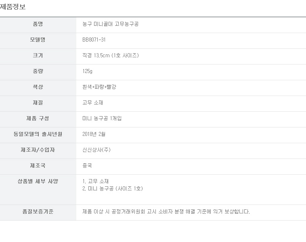Select model number BB8071-31
The image size is (306, 242).
[94, 40]
